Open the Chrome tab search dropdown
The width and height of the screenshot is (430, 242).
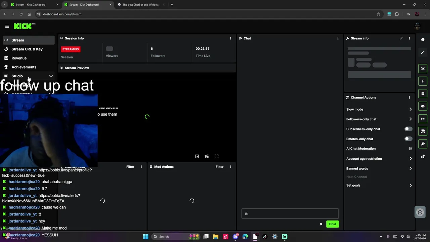tap(4, 5)
